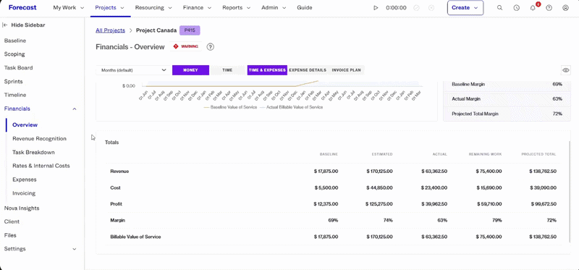The height and width of the screenshot is (270, 579).
Task: Go to All Projects link
Action: click(111, 30)
